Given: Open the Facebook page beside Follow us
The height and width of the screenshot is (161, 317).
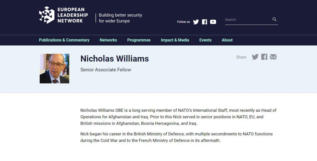Looking at the screenshot, I should point(204,22).
